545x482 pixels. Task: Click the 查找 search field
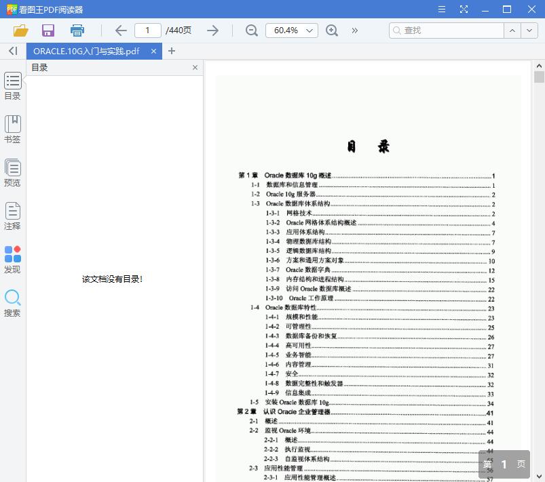pyautogui.click(x=447, y=31)
